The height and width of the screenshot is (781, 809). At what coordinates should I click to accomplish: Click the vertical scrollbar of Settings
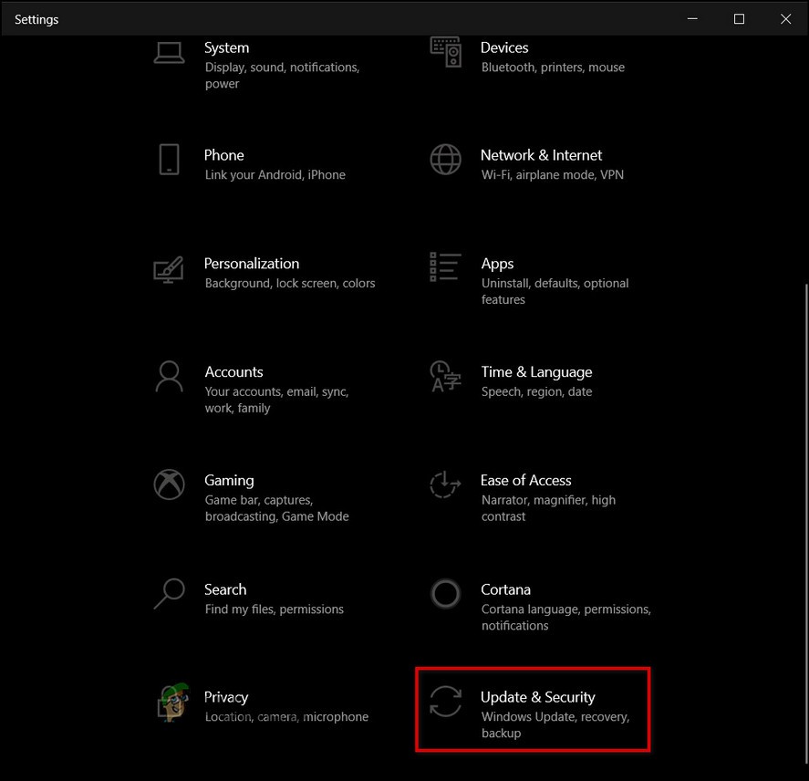tap(805, 523)
